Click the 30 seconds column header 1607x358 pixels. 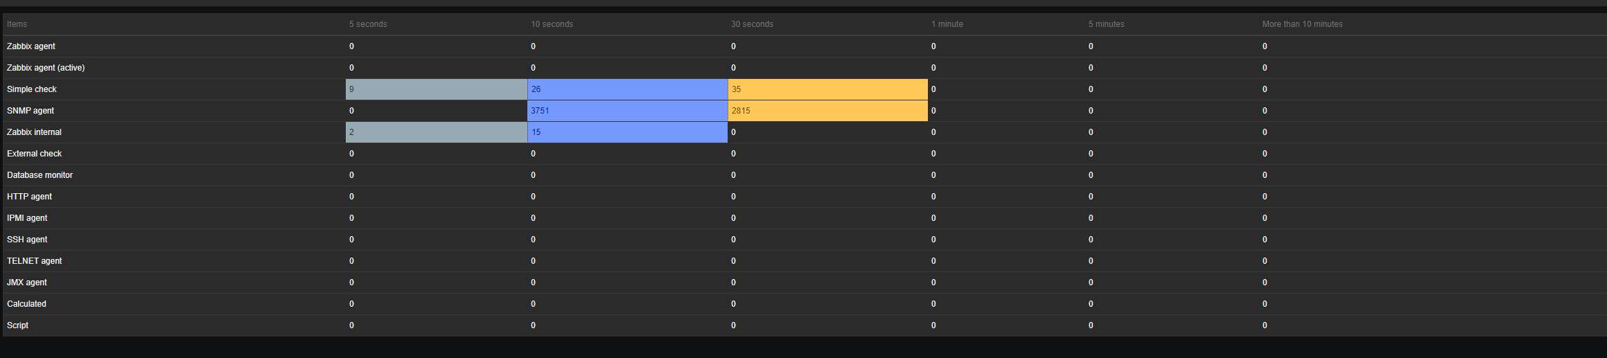(752, 24)
